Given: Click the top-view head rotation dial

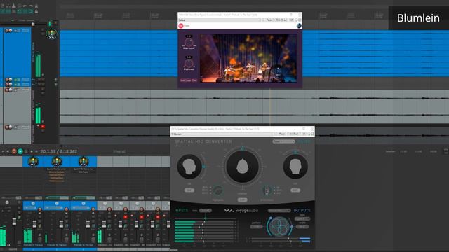Looking at the screenshot, I should click(x=242, y=167).
